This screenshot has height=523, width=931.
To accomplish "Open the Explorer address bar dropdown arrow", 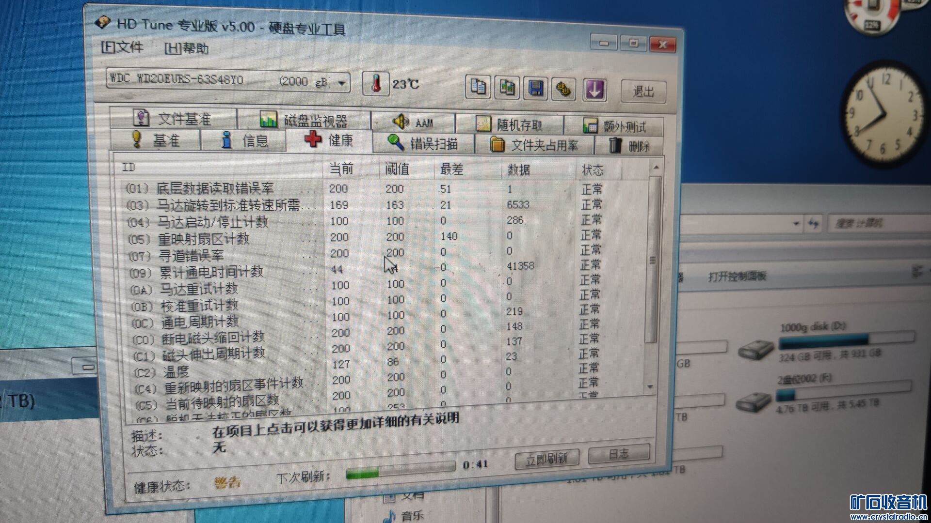I will (x=796, y=223).
